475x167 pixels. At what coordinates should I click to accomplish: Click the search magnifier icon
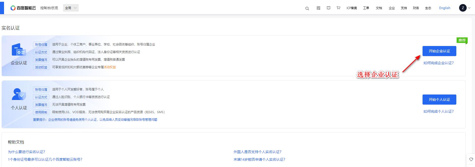(307, 8)
